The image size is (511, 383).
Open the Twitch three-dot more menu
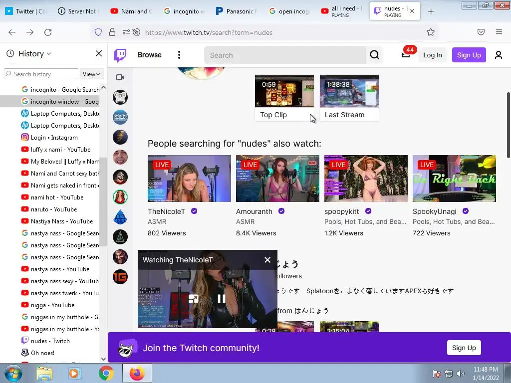click(179, 55)
